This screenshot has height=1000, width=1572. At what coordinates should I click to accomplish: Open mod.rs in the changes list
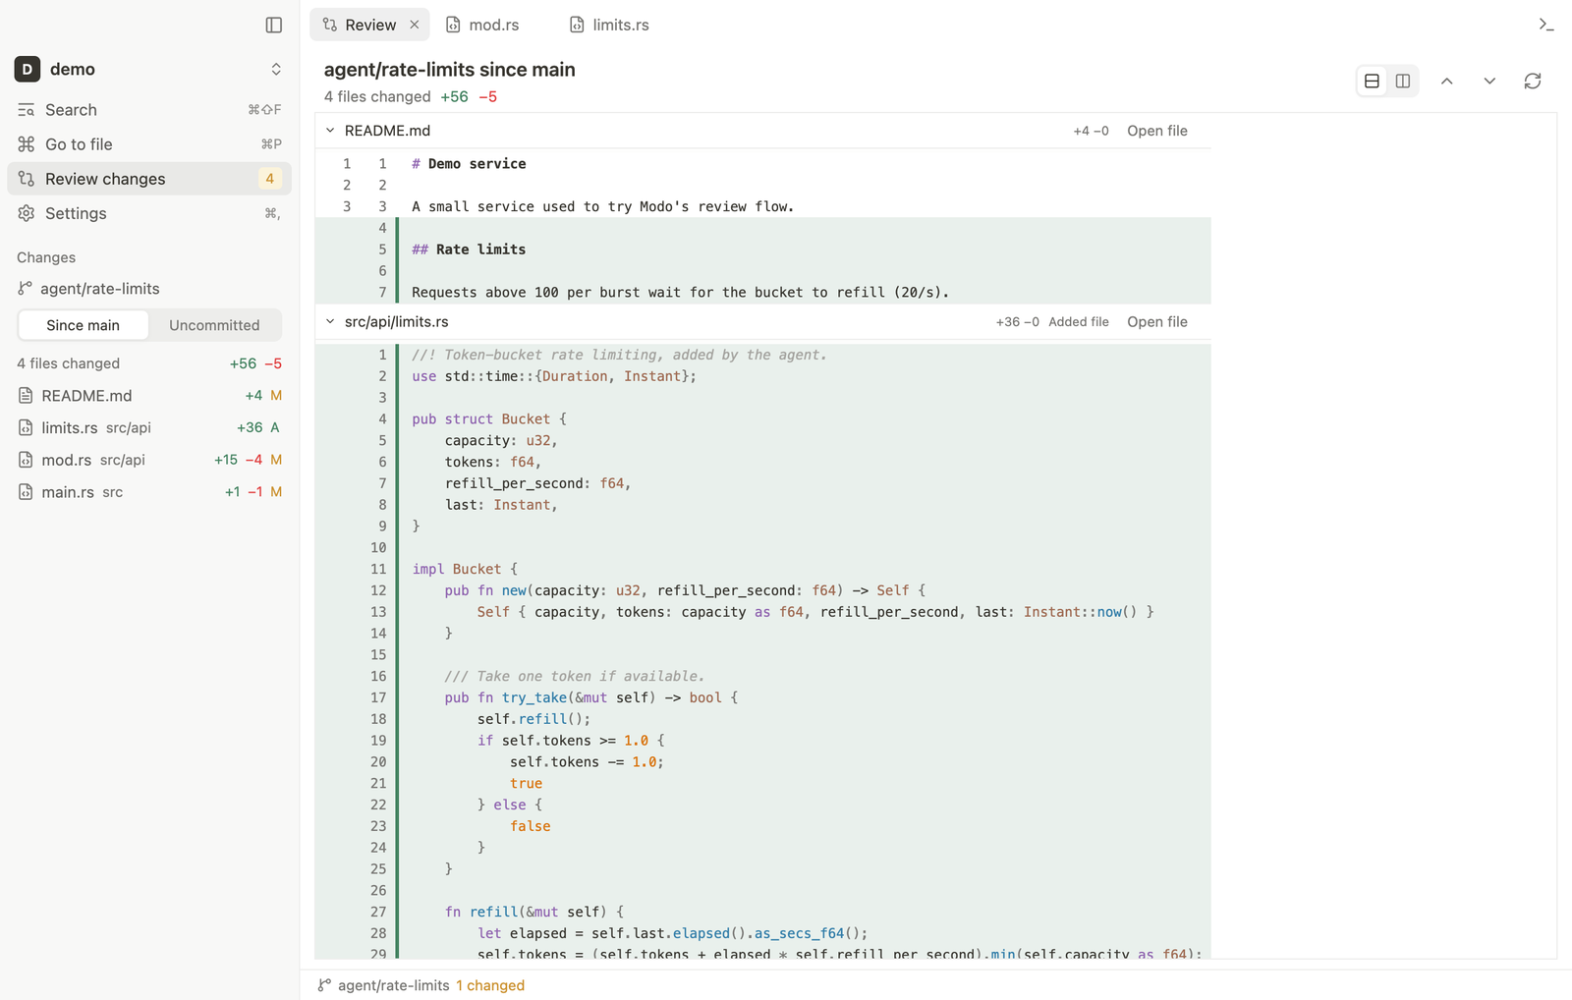149,460
